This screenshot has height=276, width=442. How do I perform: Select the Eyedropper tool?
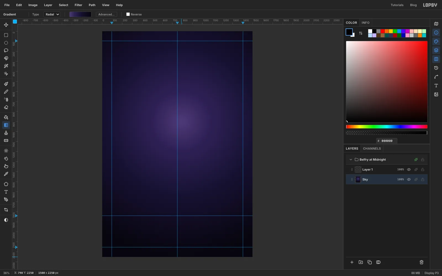point(6,174)
